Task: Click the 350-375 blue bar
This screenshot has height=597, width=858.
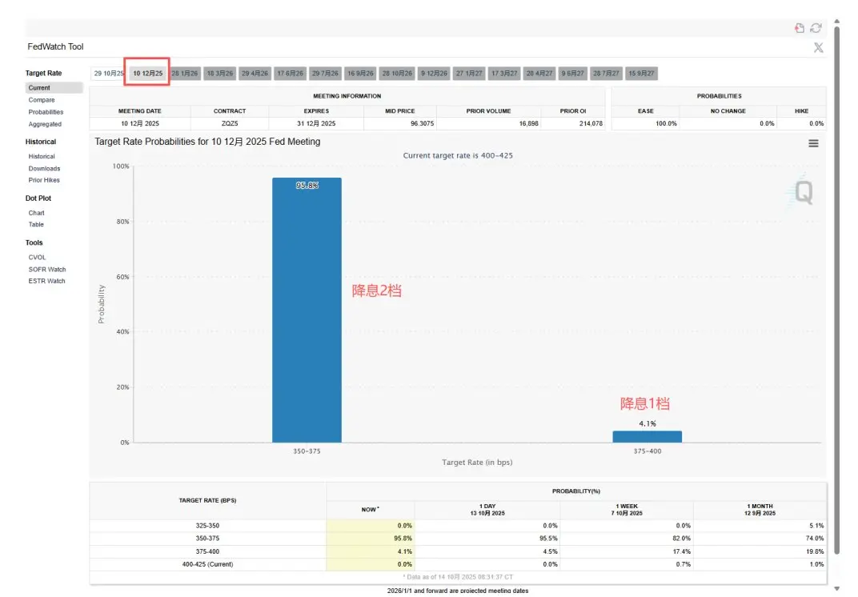Action: click(307, 310)
